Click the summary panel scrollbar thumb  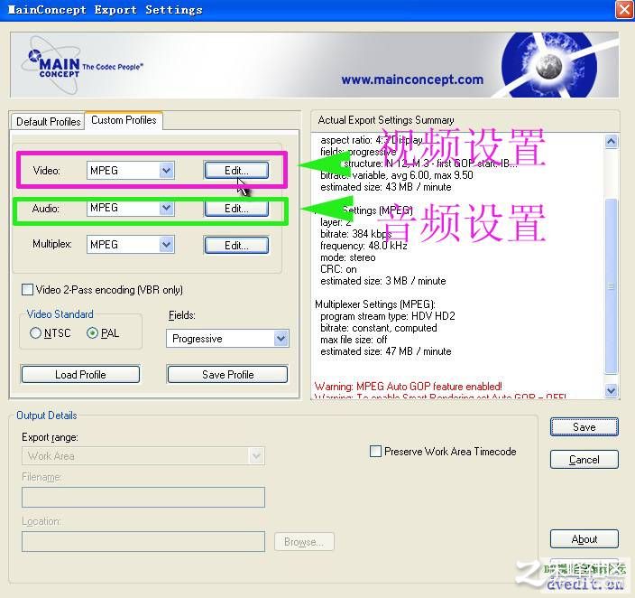pyautogui.click(x=612, y=286)
